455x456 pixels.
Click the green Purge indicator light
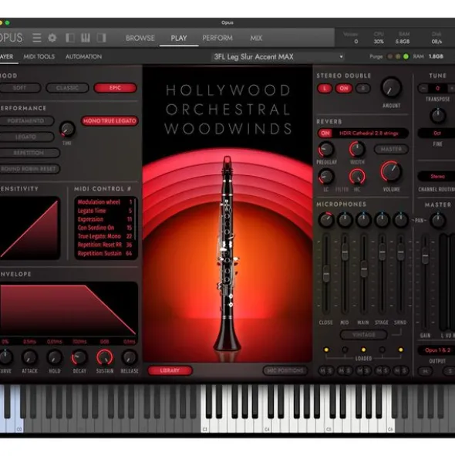point(406,56)
